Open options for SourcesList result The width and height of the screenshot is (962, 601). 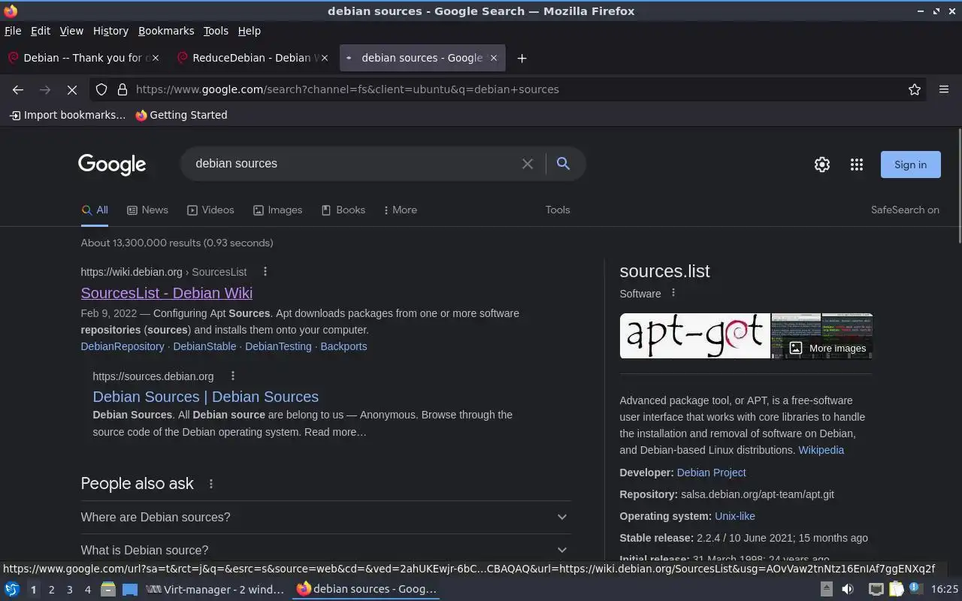(265, 271)
